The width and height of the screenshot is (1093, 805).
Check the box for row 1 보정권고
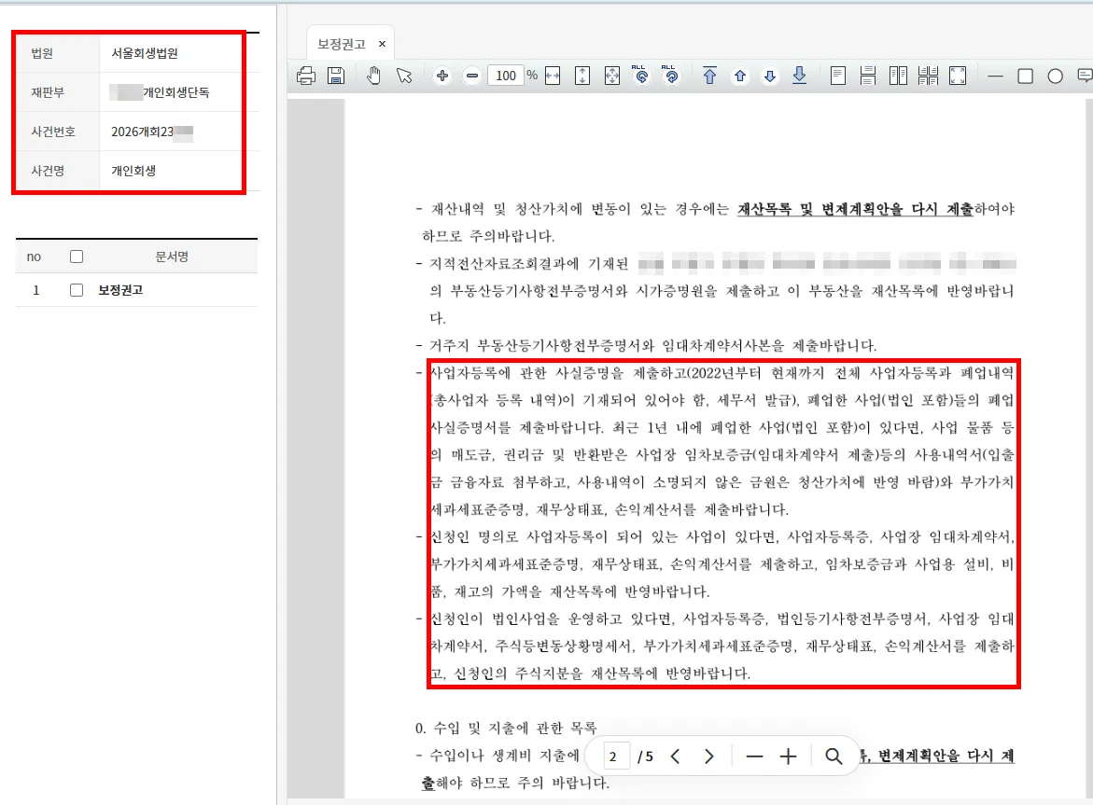click(77, 290)
